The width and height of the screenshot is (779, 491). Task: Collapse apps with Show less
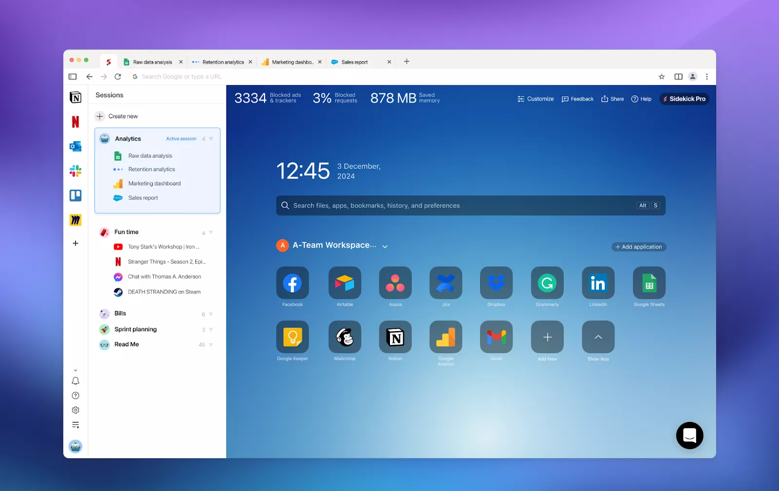[598, 337]
